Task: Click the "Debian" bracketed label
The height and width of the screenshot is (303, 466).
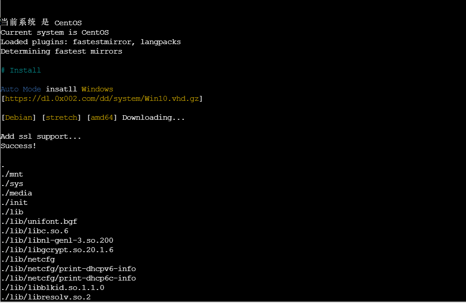Action: click(x=18, y=118)
